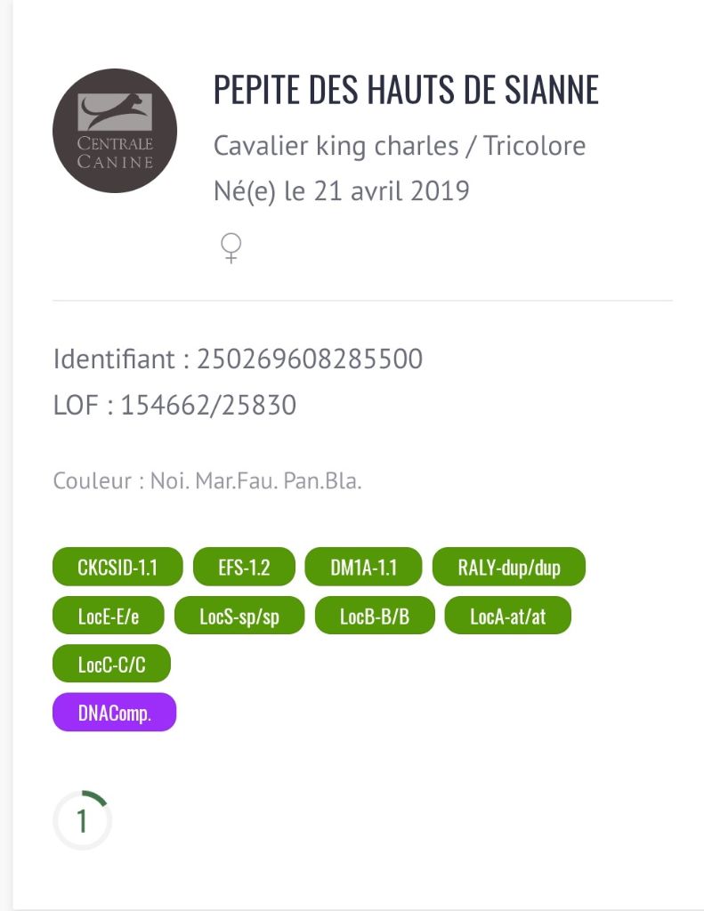Click the LocA-at/at badge
This screenshot has height=911, width=704.
(507, 616)
